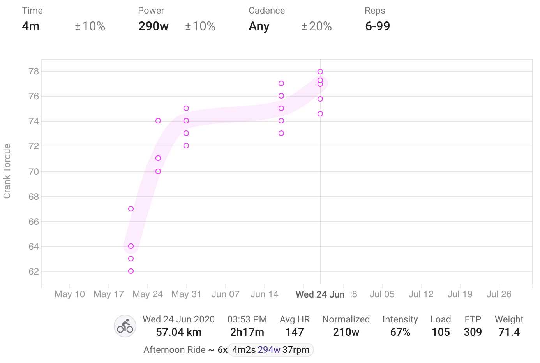540x363 pixels.
Task: Open the Time ±10% tolerance selector
Action: click(90, 26)
